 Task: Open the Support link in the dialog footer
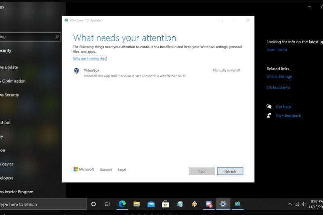(106, 169)
